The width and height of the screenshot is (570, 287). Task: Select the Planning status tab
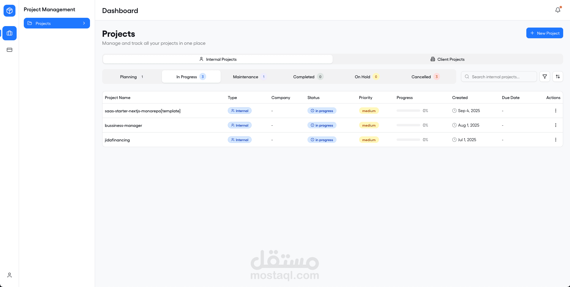pos(132,76)
